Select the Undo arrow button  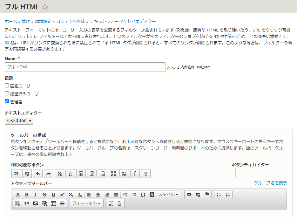tap(38, 174)
